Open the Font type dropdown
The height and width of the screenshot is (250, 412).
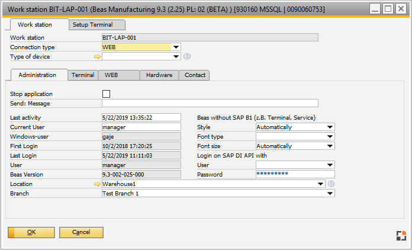pyautogui.click(x=330, y=136)
